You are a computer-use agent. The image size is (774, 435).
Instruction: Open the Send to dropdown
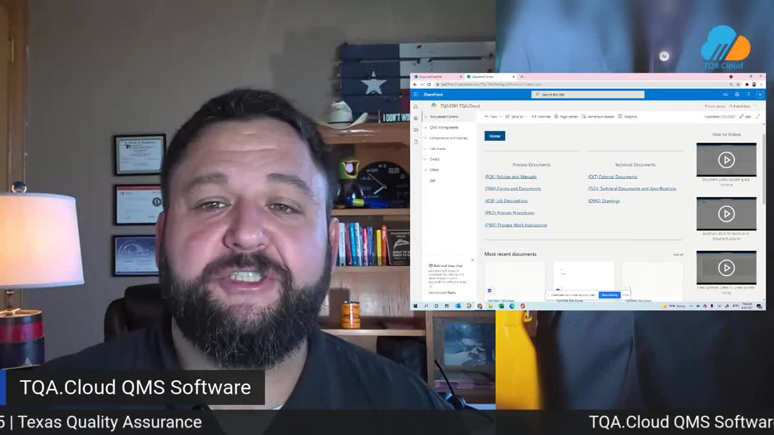point(516,117)
